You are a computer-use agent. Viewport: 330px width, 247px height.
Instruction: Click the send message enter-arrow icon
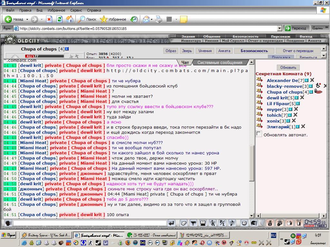172,223
